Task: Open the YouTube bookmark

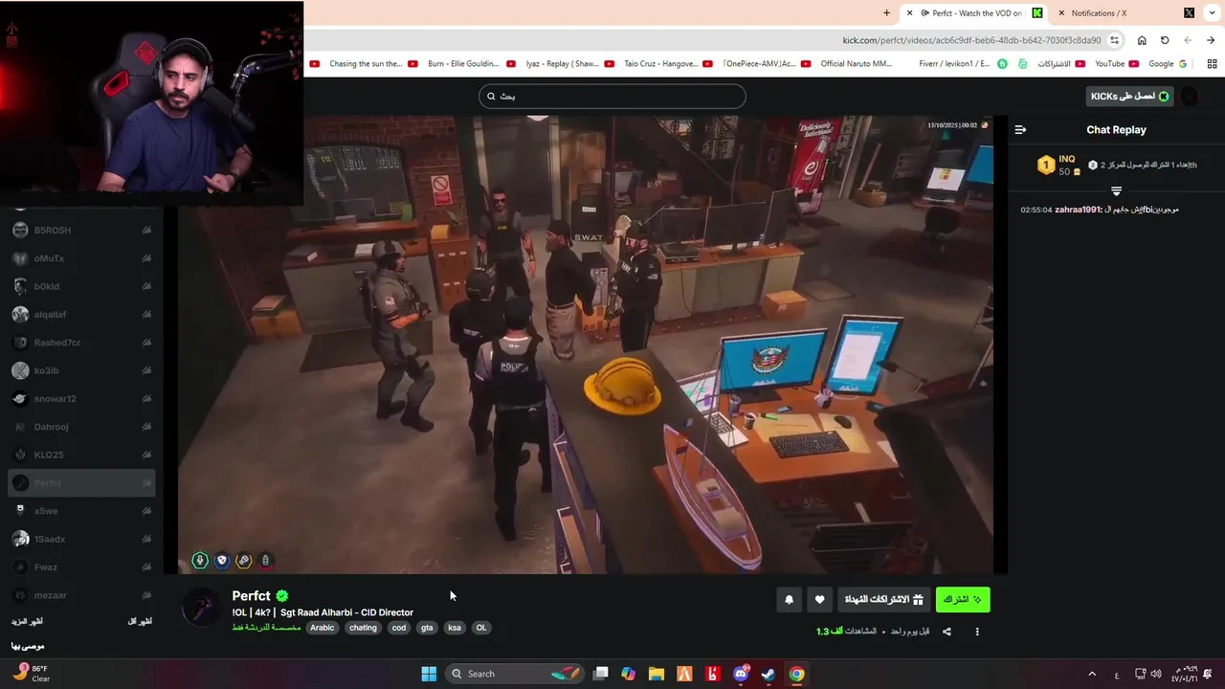Action: (x=1116, y=64)
